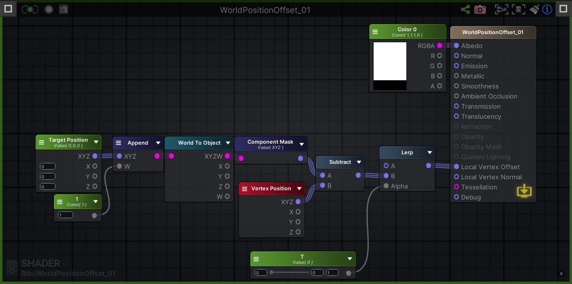Open the shader code list icon
This screenshot has width=572, height=284.
[63, 9]
